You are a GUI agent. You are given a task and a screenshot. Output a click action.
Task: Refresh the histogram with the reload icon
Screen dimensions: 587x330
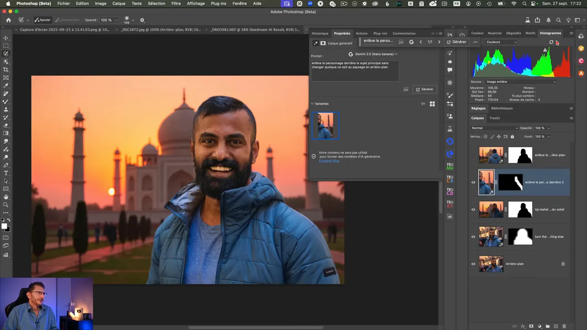pos(551,42)
